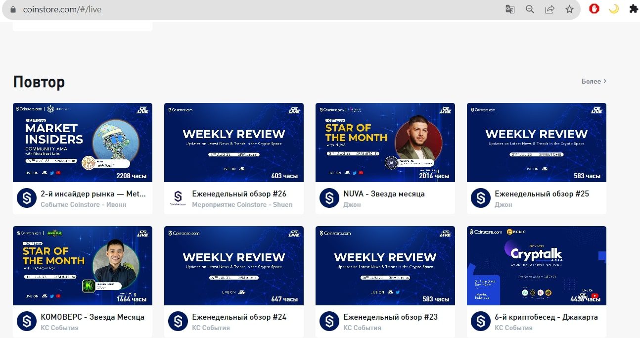Click the lock icon beside the URL
The height and width of the screenshot is (338, 640).
coord(13,9)
